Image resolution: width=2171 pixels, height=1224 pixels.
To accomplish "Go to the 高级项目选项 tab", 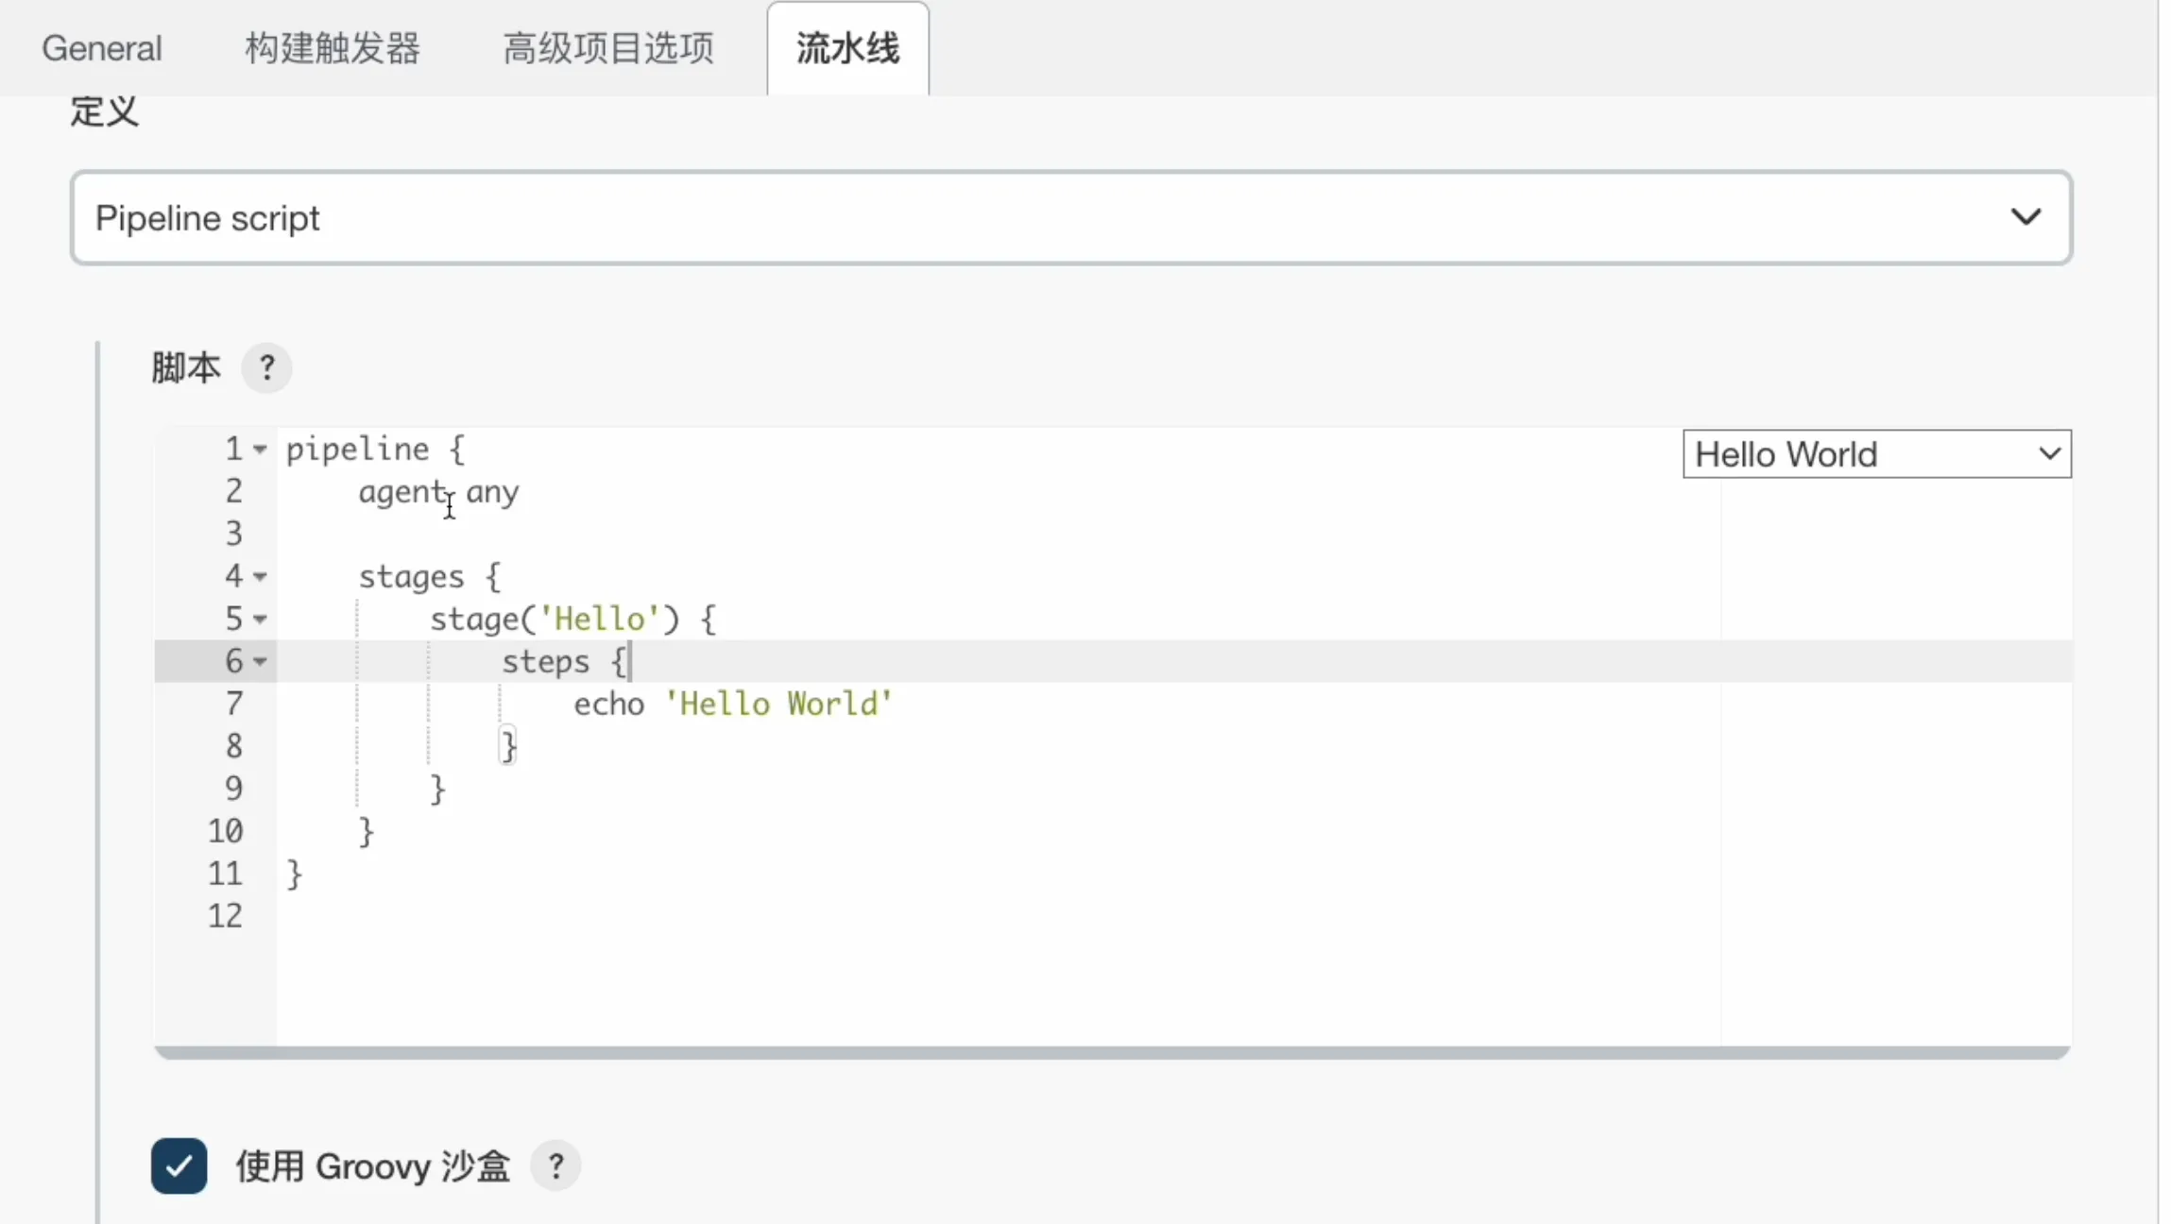I will (x=608, y=48).
